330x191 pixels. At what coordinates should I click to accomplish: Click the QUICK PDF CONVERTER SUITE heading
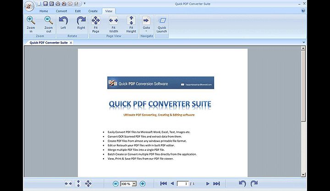tap(160, 104)
